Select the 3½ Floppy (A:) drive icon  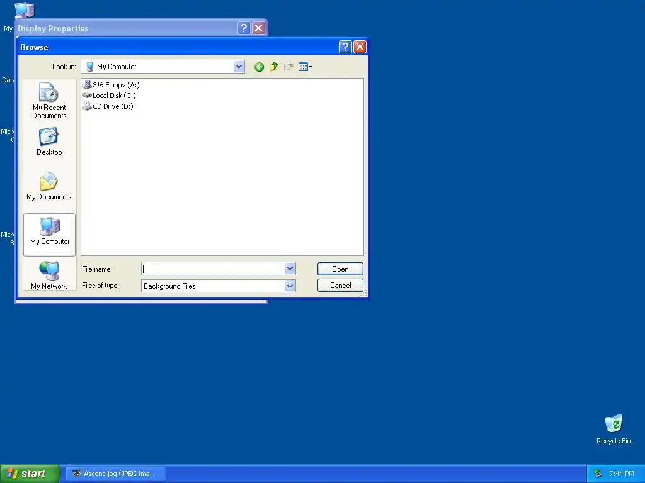point(87,85)
